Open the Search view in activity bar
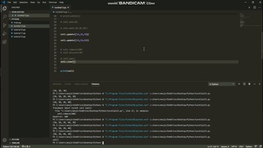The image size is (263, 148). pyautogui.click(x=5, y=16)
